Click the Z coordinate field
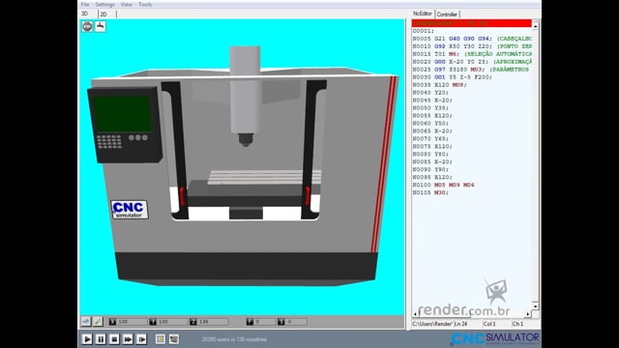The image size is (619, 348). click(x=213, y=322)
